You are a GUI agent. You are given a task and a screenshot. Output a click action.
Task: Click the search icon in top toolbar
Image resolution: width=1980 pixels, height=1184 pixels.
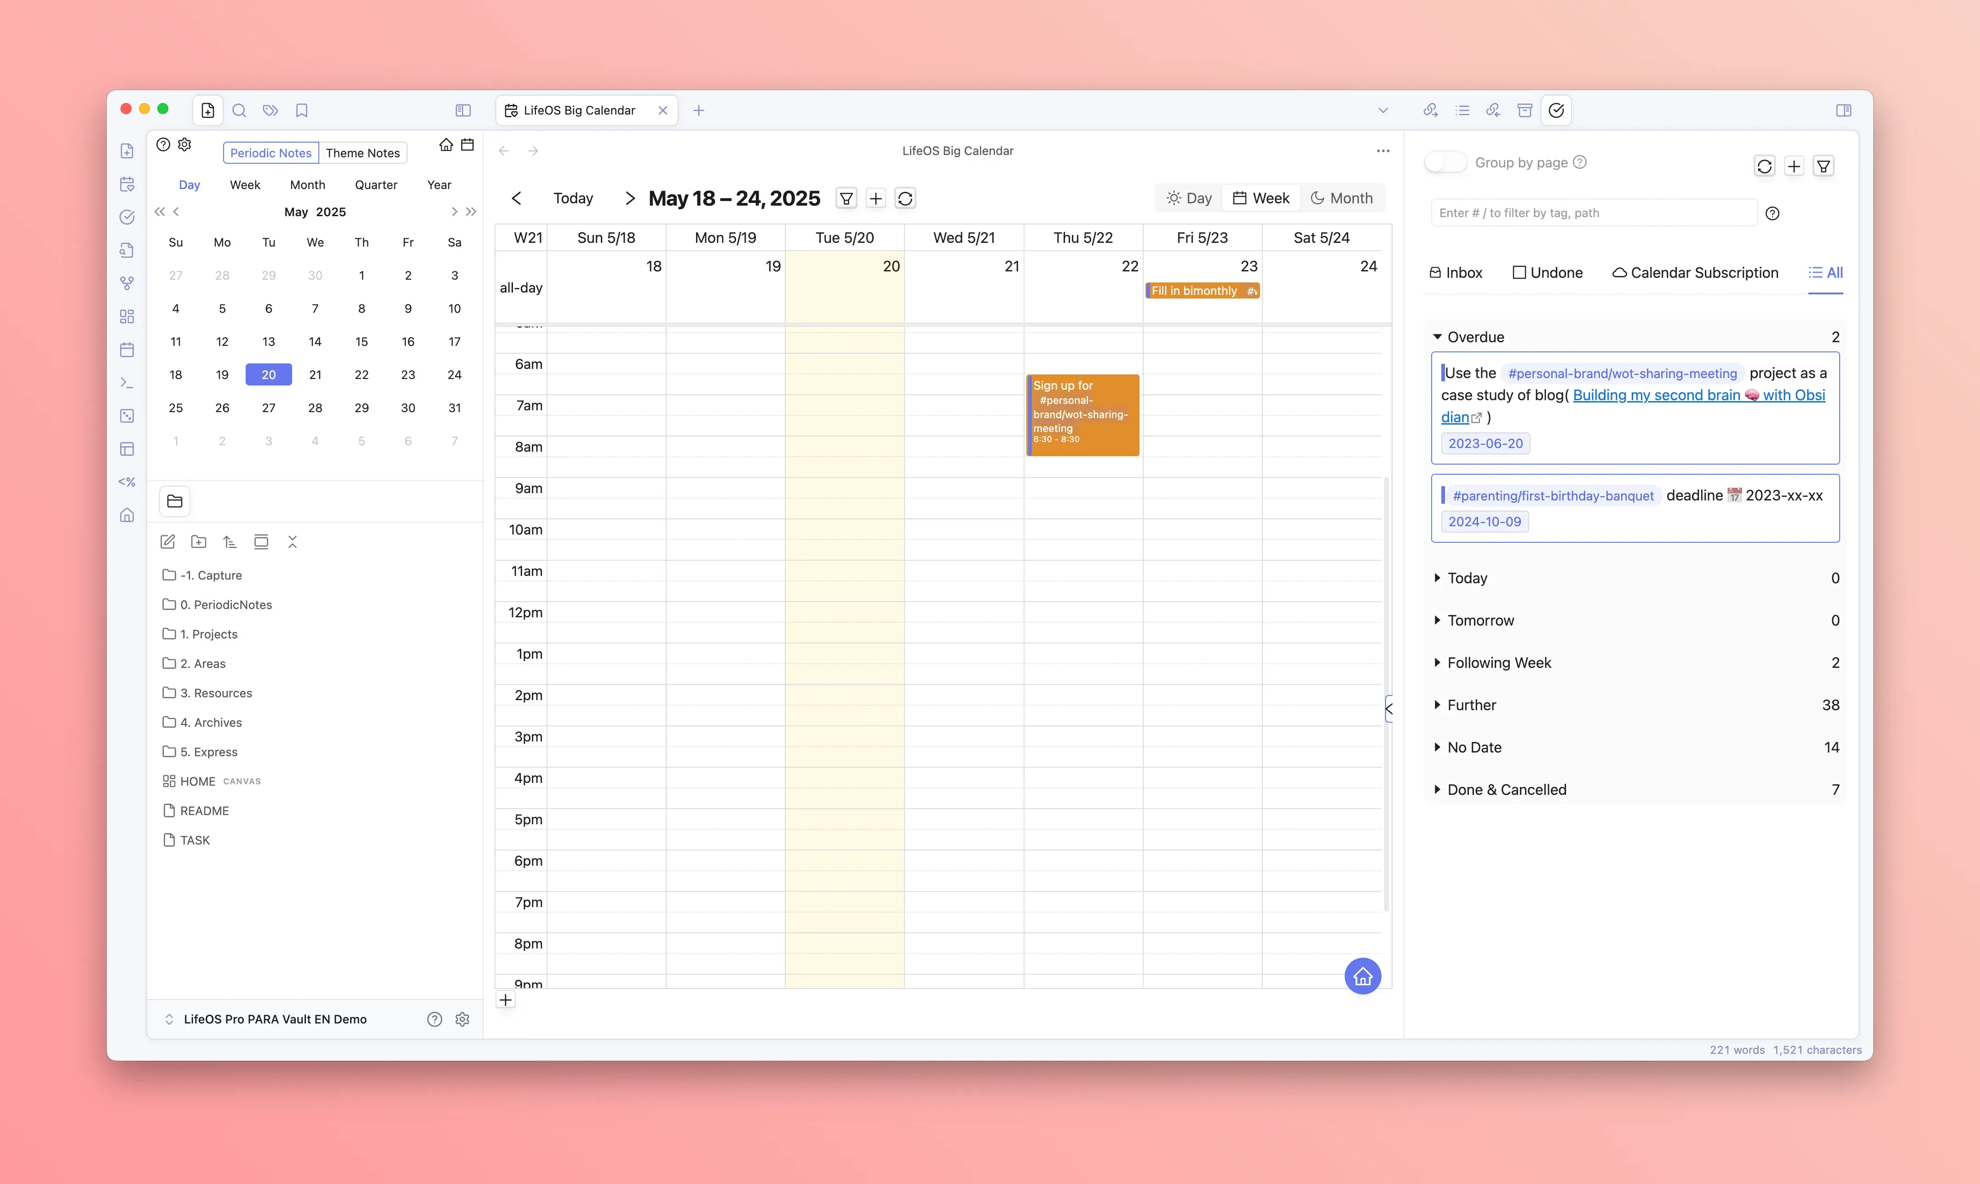238,110
